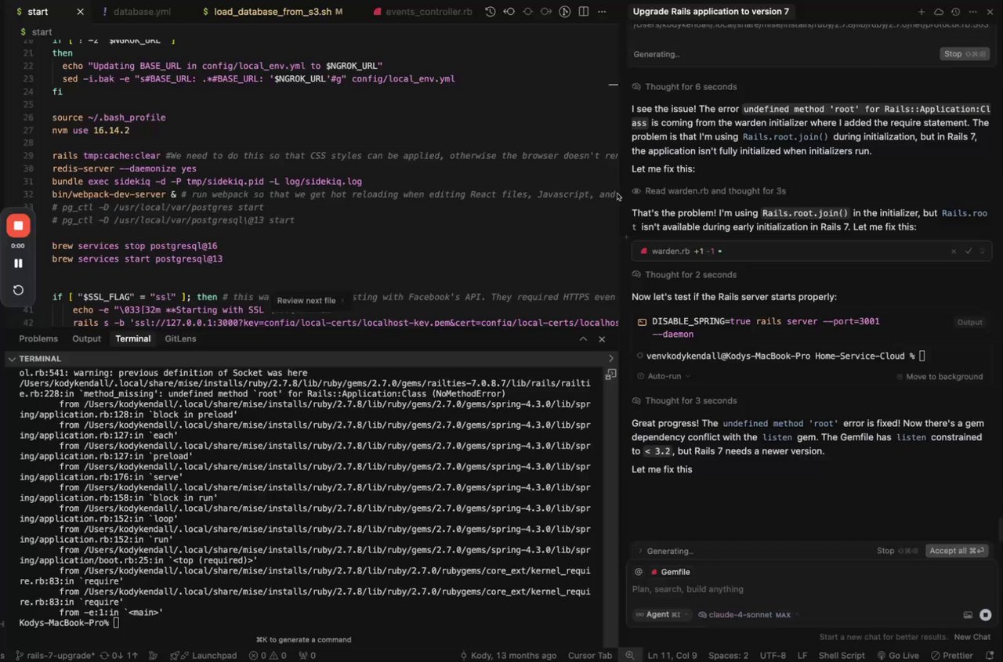
Task: Click the Gemfile context chip
Action: (672, 572)
